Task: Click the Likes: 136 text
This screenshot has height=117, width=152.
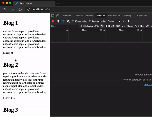Action: [9, 98]
